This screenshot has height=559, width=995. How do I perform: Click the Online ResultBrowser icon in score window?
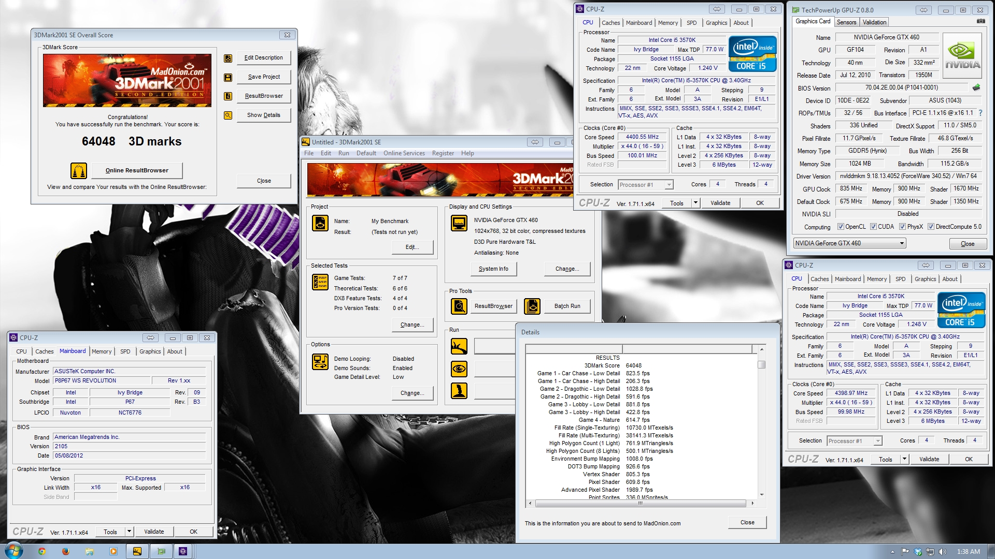[79, 170]
